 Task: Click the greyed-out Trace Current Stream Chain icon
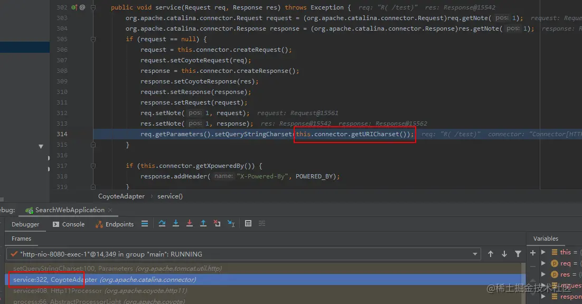pos(261,224)
